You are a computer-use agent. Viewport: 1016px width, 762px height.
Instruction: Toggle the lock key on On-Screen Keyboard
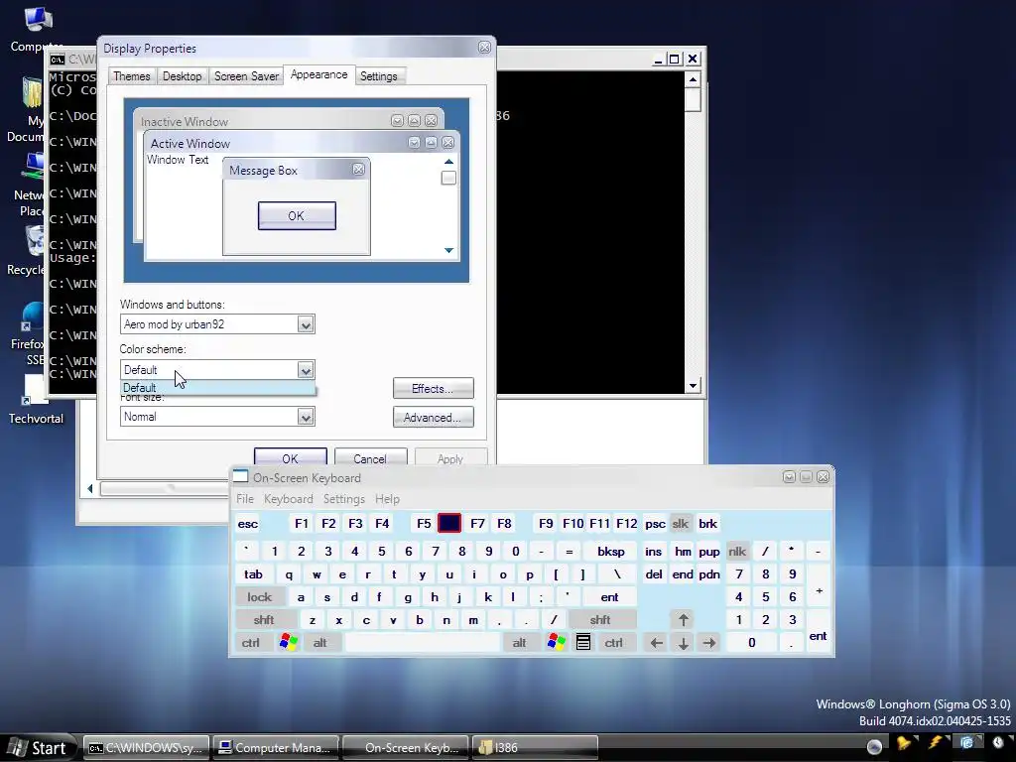259,596
